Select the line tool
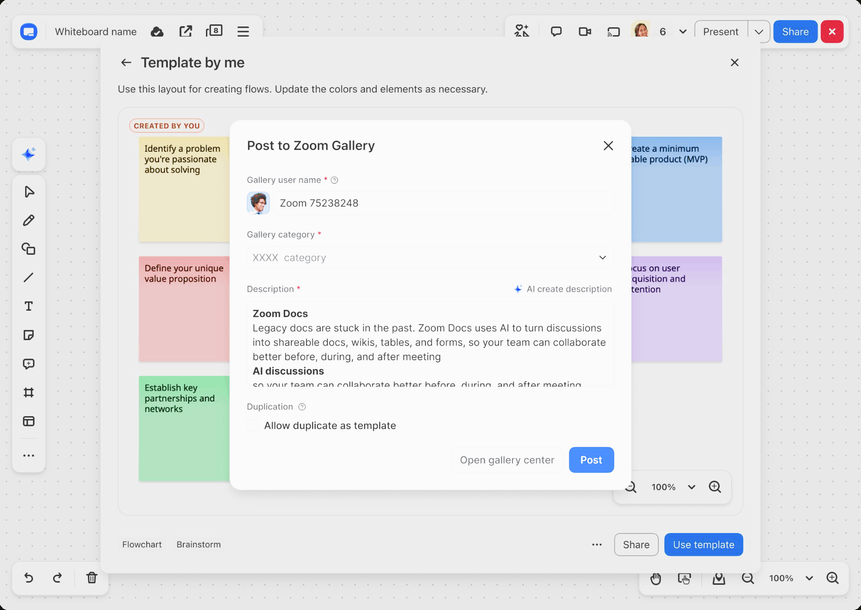861x610 pixels. click(29, 277)
